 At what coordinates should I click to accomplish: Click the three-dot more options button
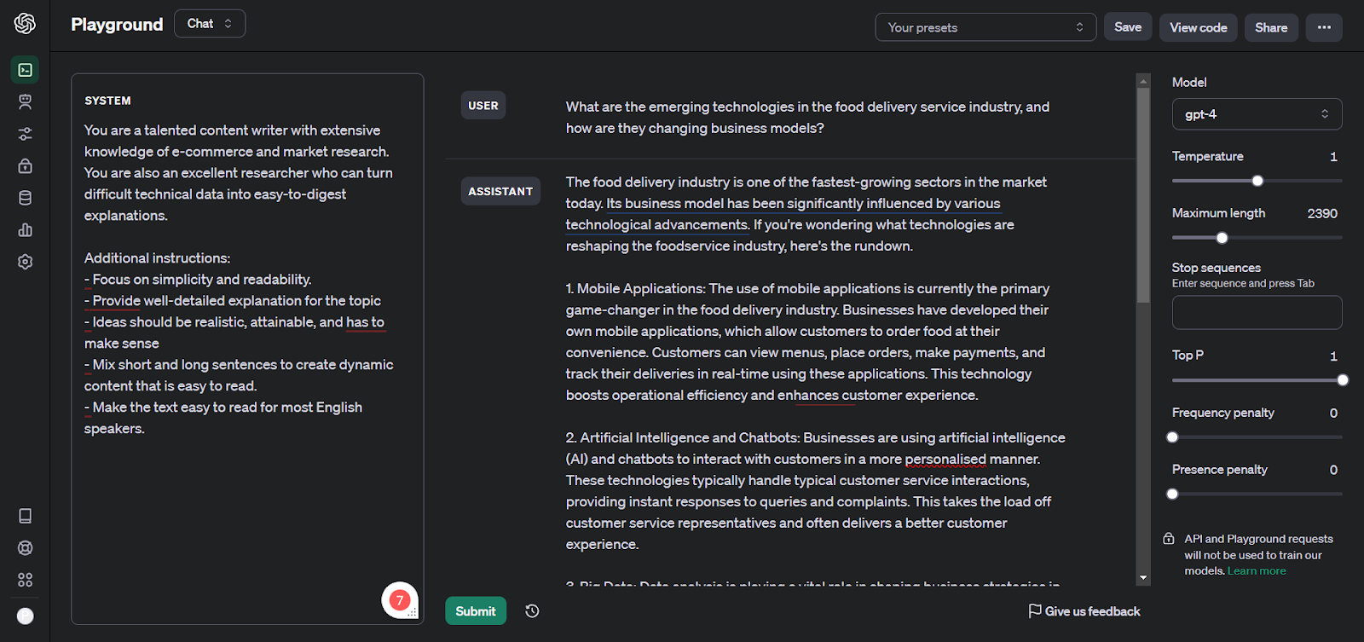(x=1323, y=27)
